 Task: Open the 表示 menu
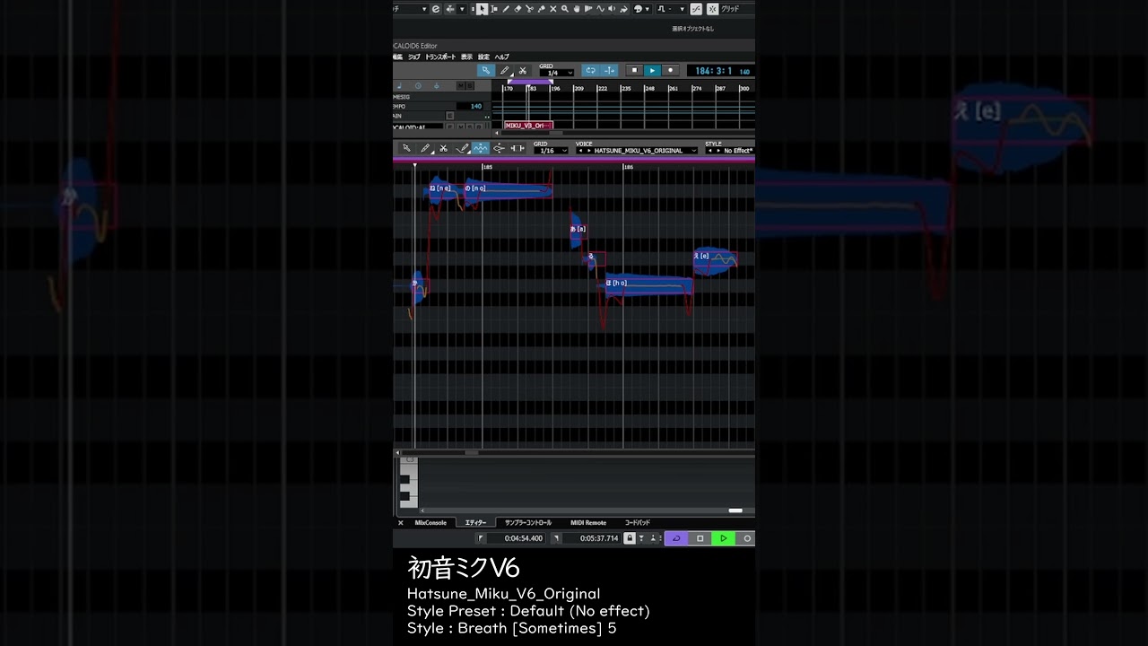coord(466,57)
